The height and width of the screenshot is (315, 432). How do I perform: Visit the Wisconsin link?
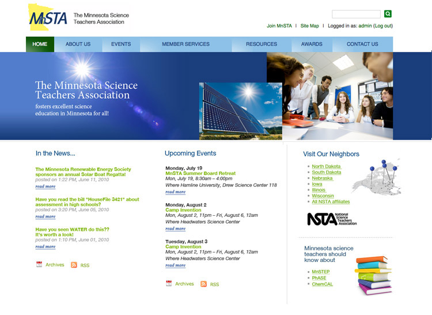[x=323, y=196]
